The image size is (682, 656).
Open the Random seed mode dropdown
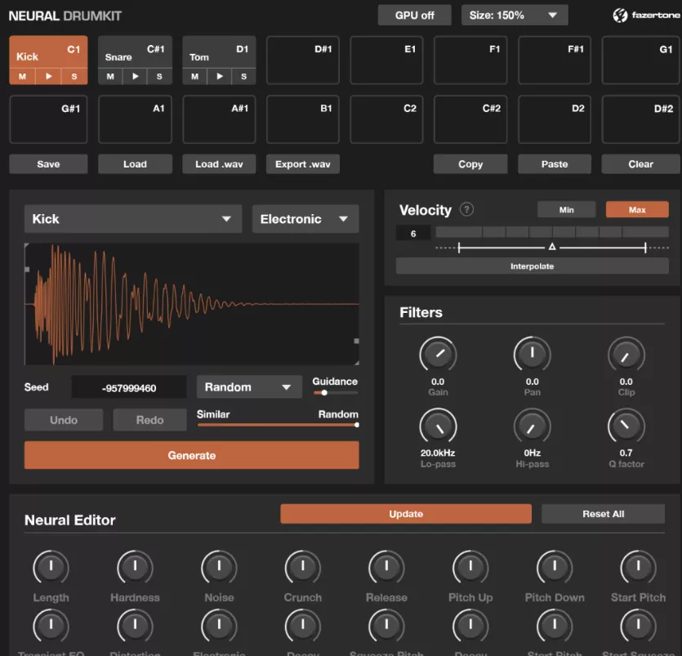coord(249,386)
